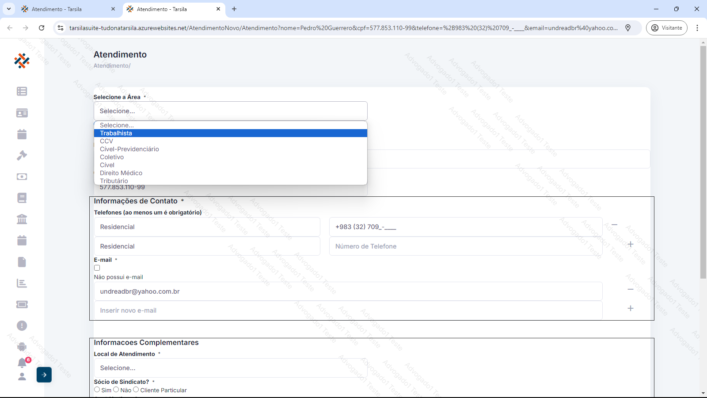Select the 'Cliente Particular' radio option
Image resolution: width=707 pixels, height=398 pixels.
136,390
